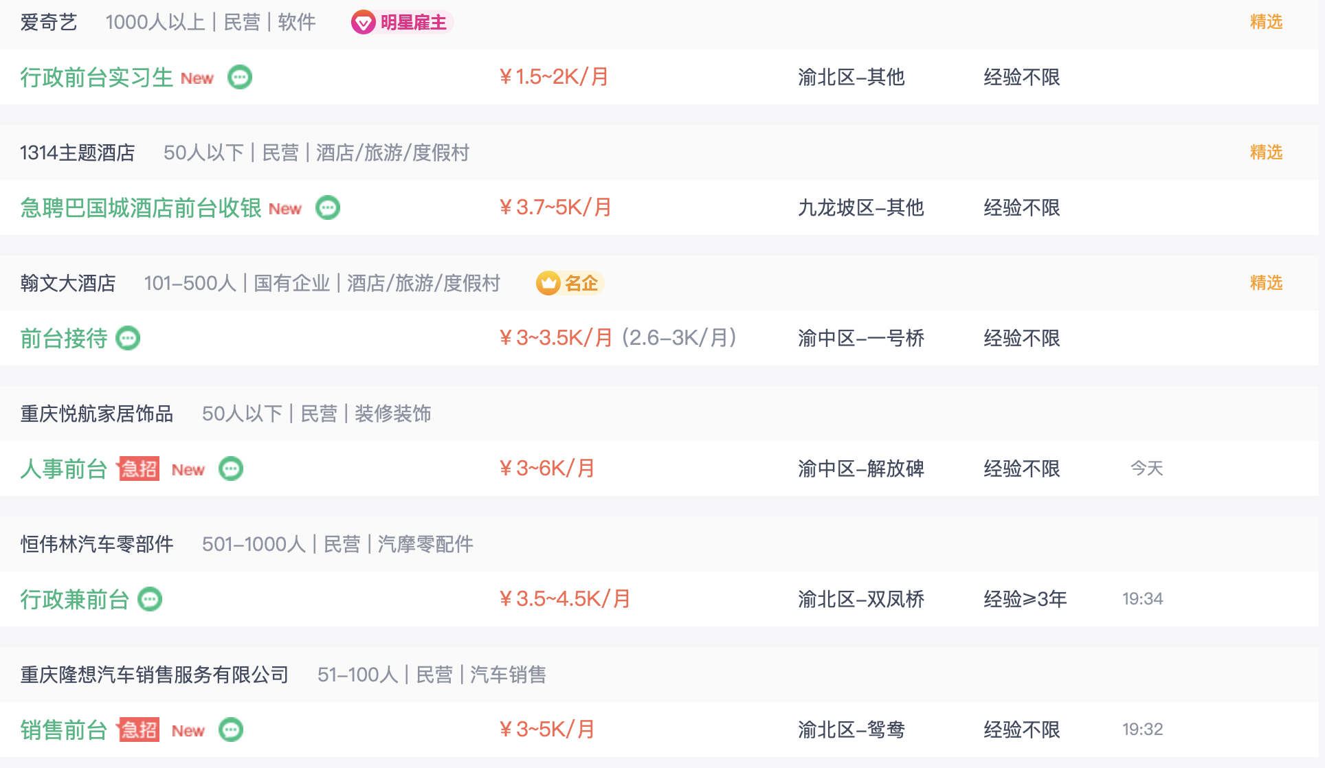
Task: Click the 急招 tag on 人事前台
Action: (x=140, y=468)
